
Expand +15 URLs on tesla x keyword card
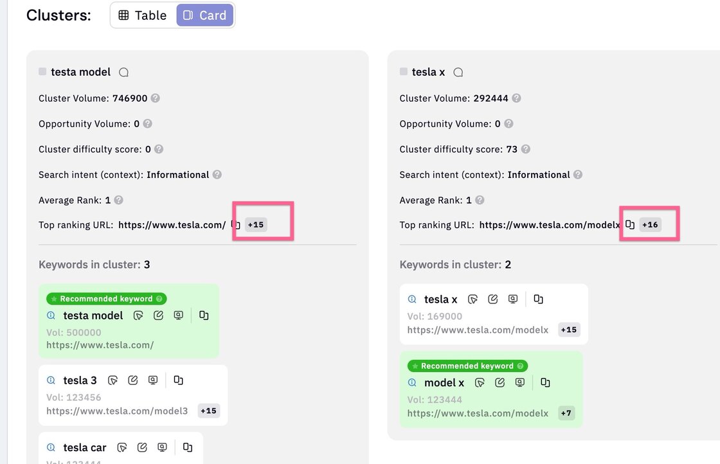pyautogui.click(x=568, y=330)
